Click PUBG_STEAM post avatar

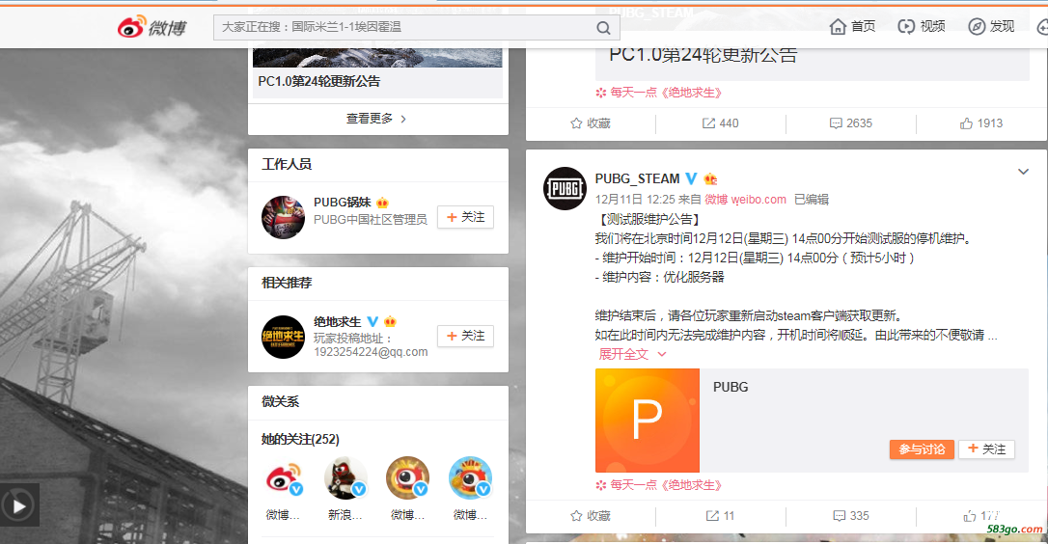click(x=565, y=188)
